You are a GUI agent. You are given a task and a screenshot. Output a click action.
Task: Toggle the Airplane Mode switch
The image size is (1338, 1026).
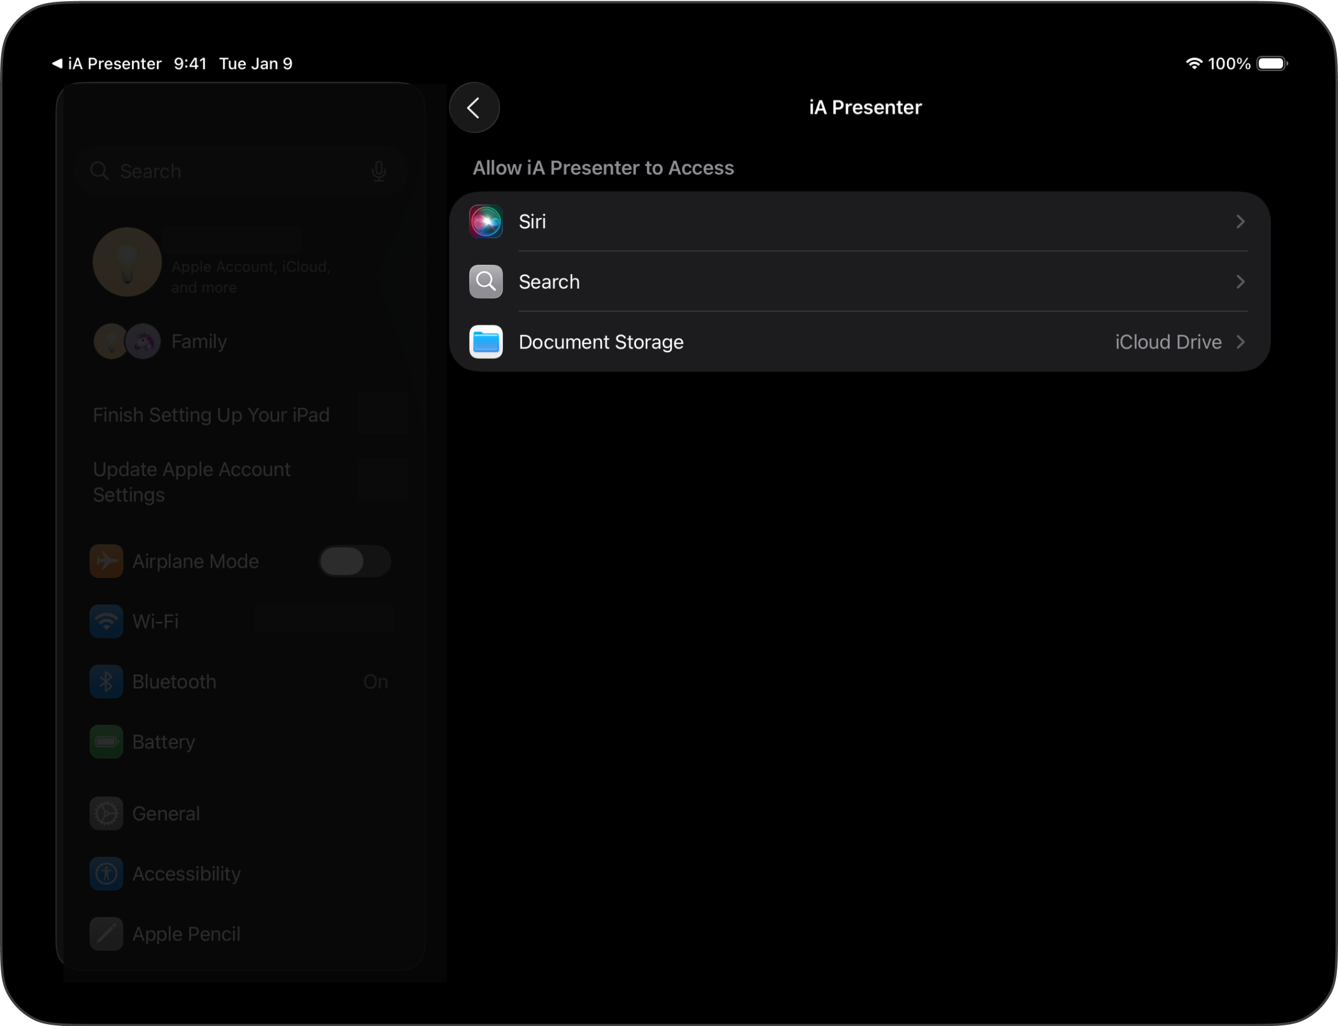(x=353, y=562)
